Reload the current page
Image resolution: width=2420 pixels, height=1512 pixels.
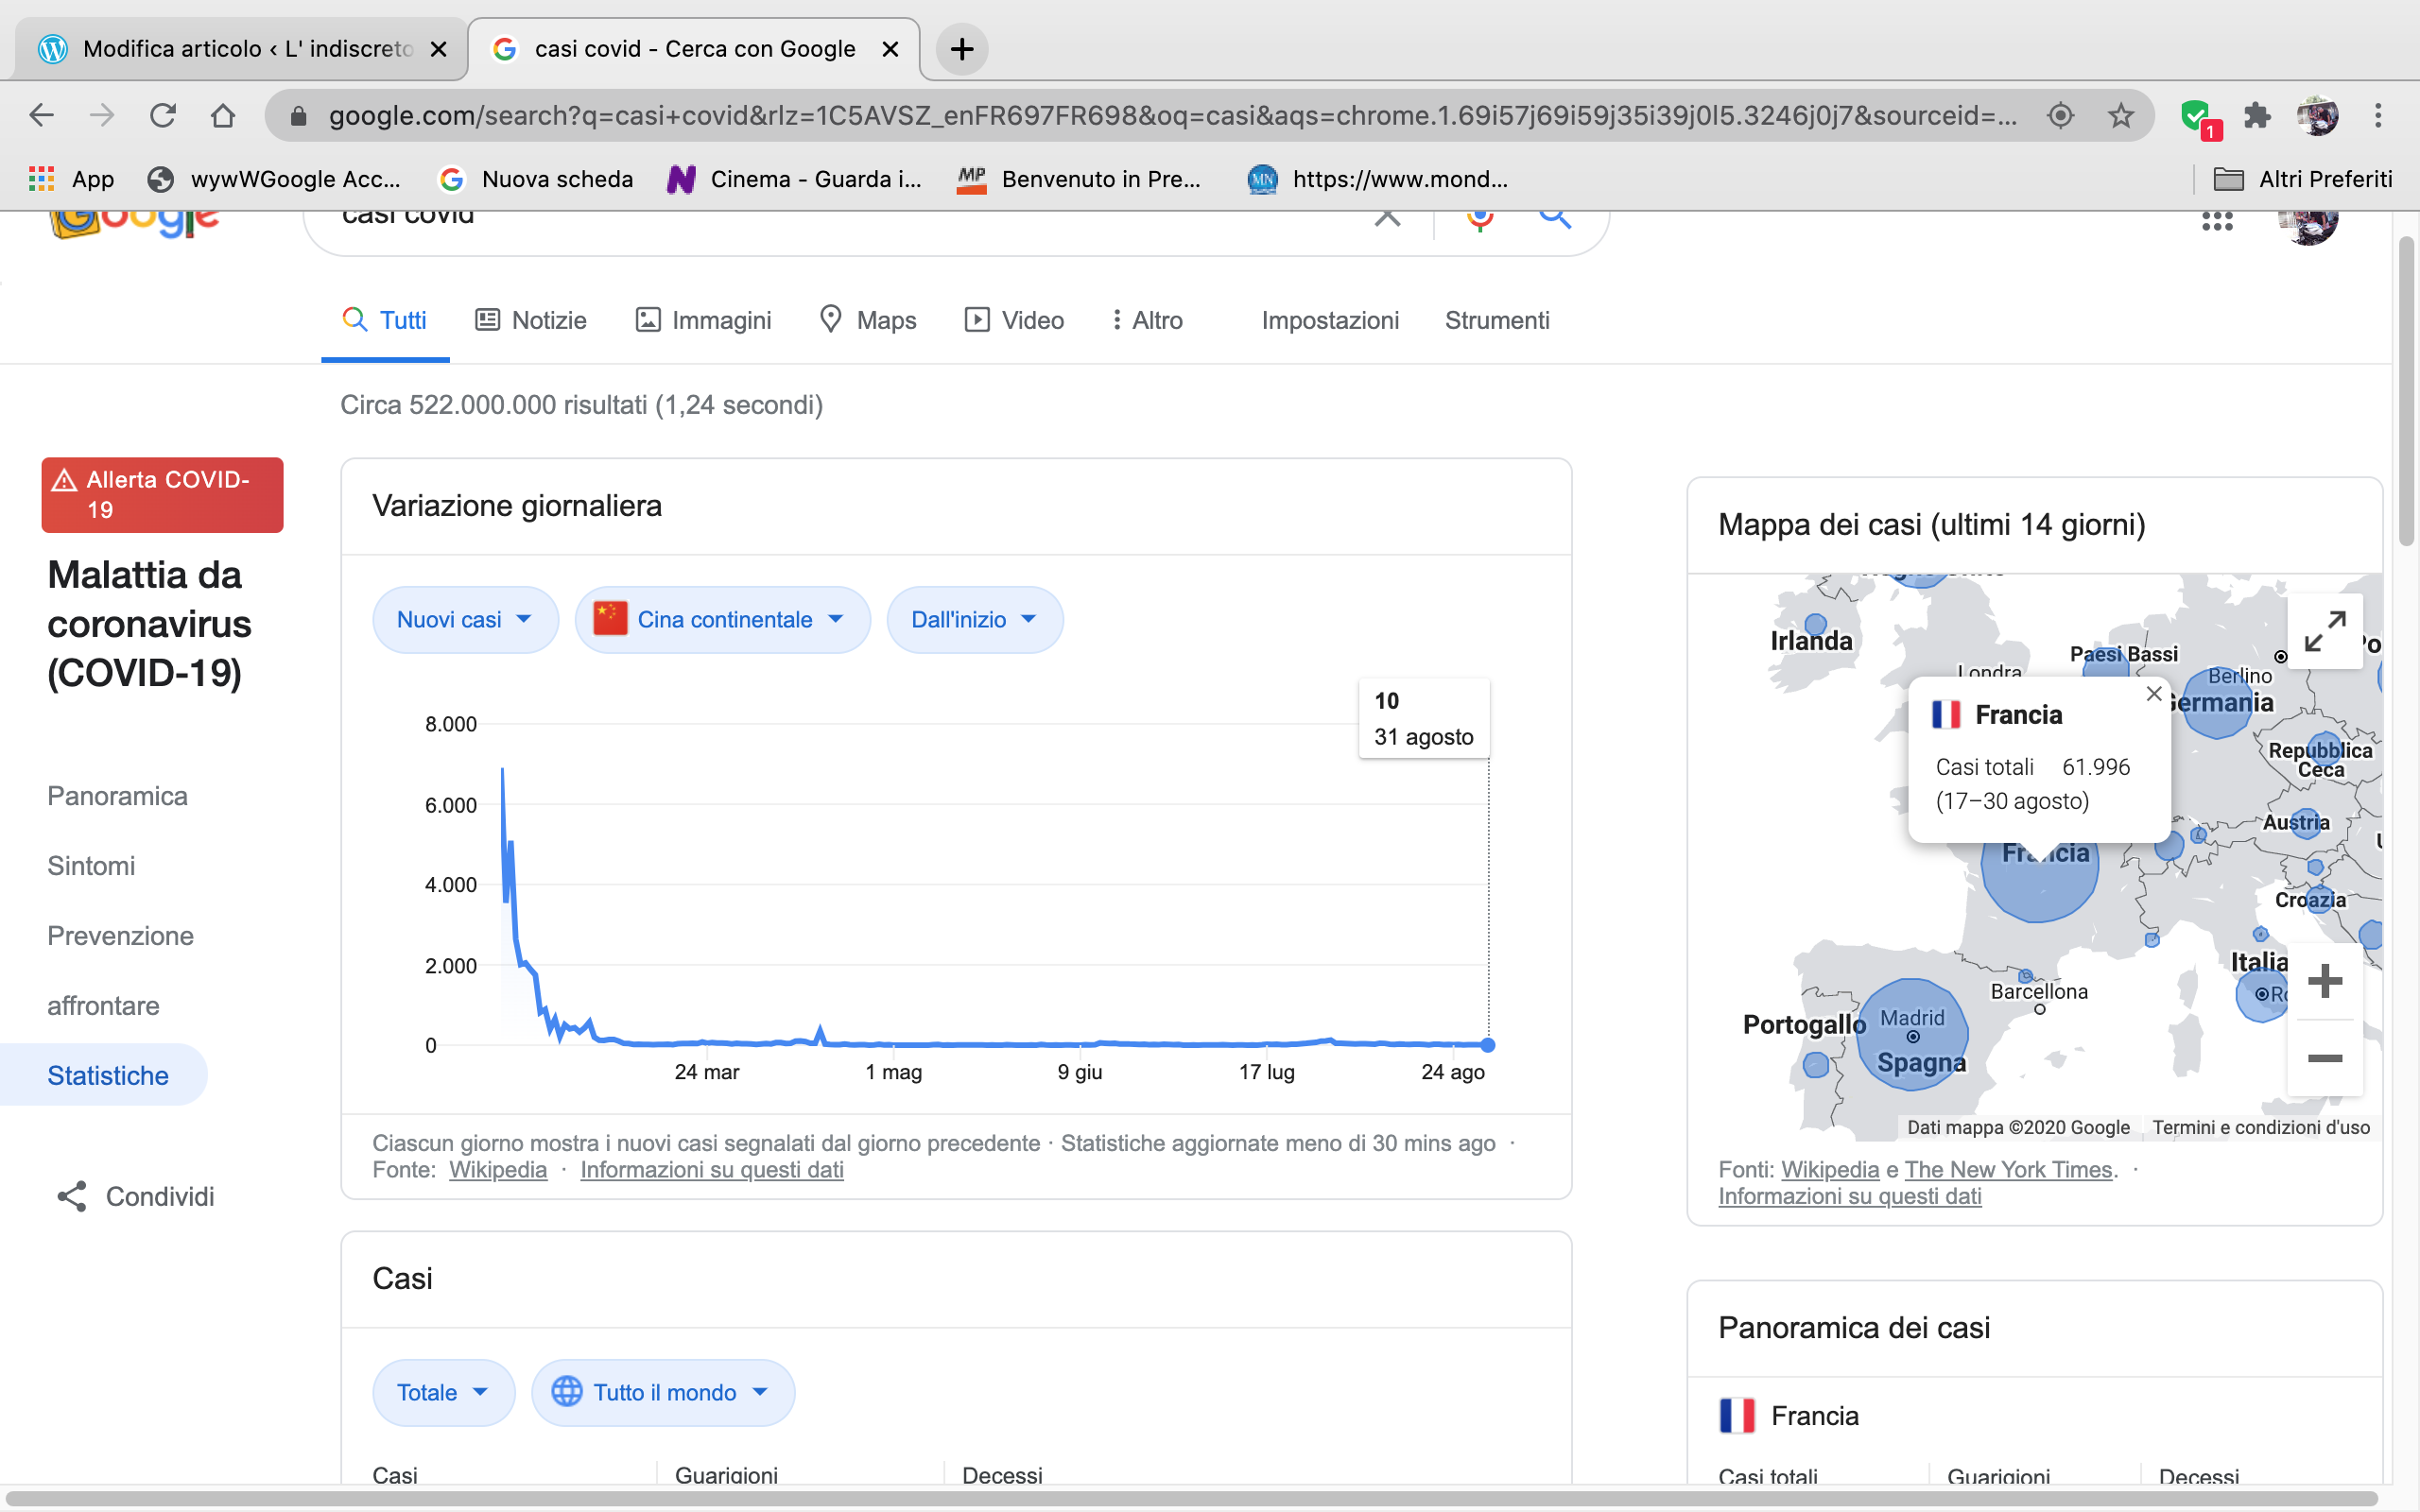pyautogui.click(x=163, y=116)
